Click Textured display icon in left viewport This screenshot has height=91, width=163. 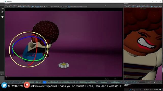(37, 7)
